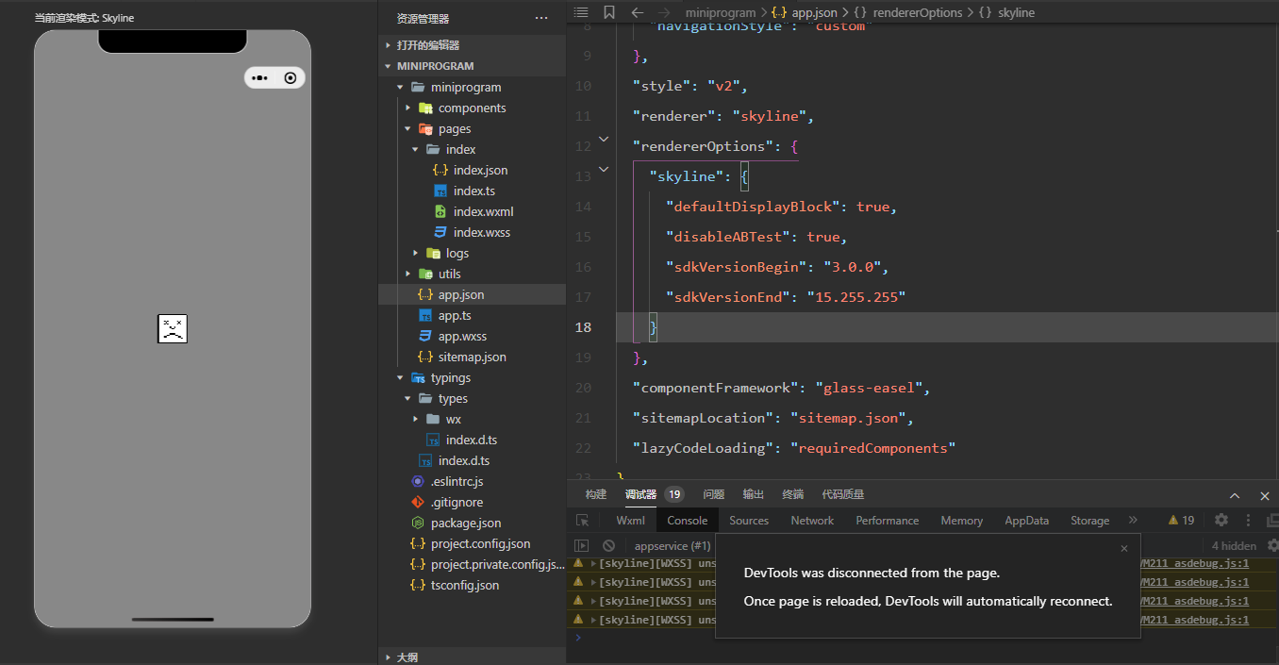The height and width of the screenshot is (665, 1279).
Task: Open app.wxss file
Action: coord(472,336)
